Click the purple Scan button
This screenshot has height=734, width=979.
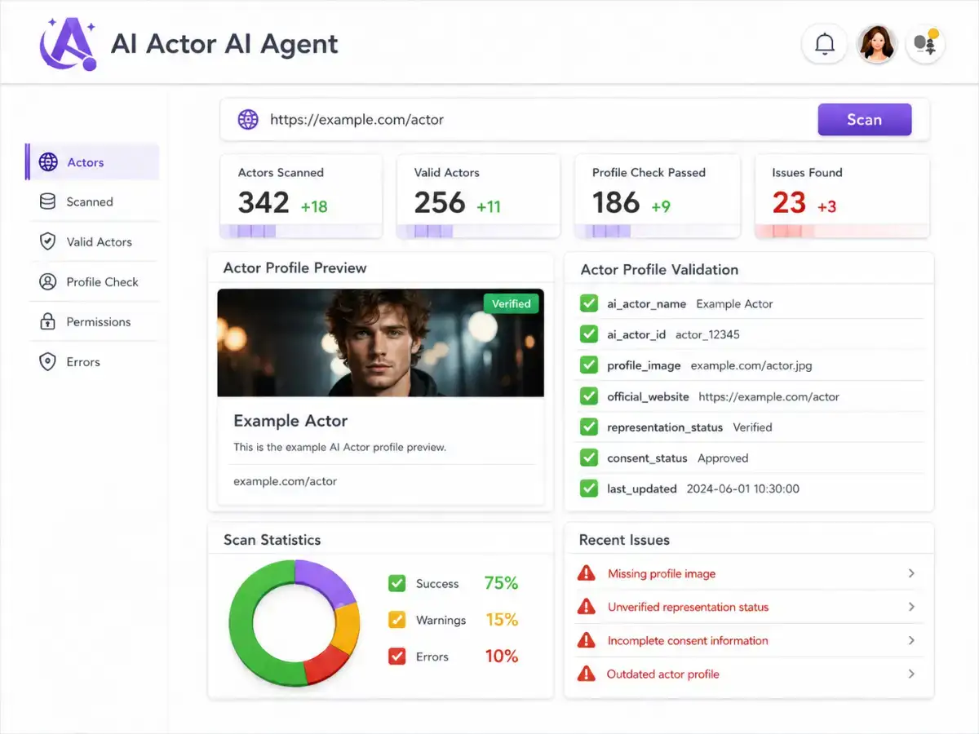point(864,120)
